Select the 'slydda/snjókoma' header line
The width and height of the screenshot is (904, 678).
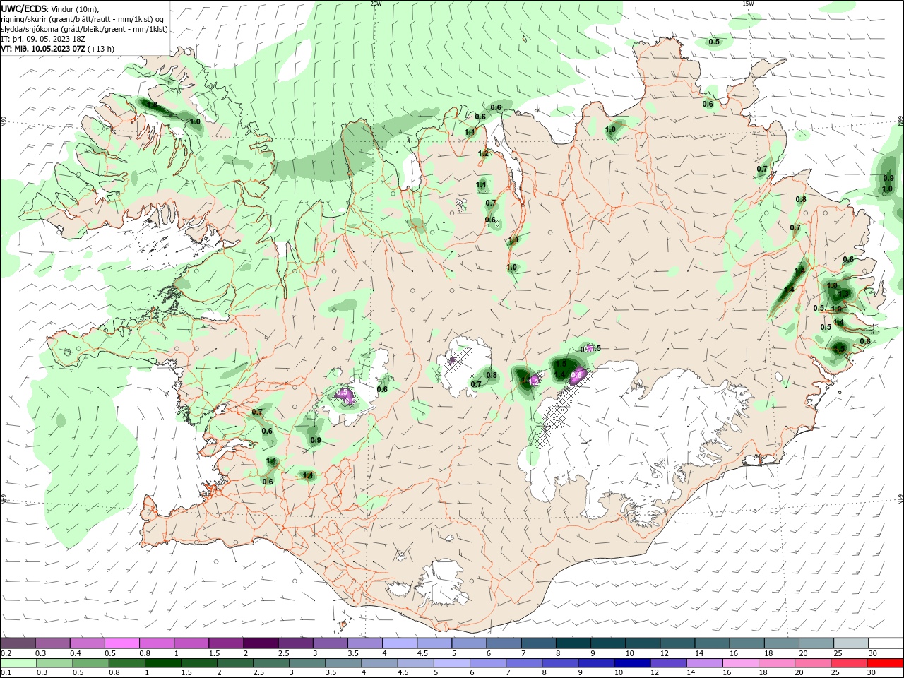coord(84,29)
